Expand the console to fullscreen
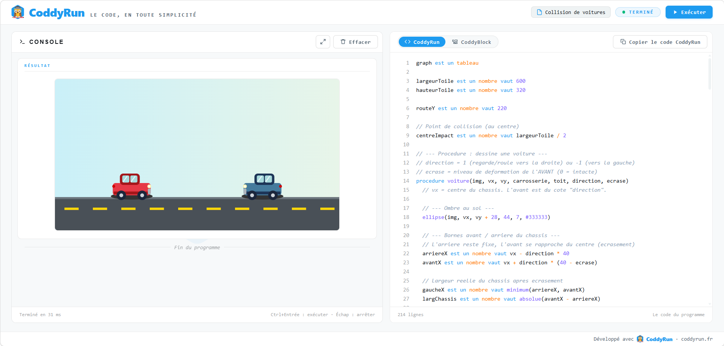This screenshot has width=724, height=346. click(x=323, y=42)
